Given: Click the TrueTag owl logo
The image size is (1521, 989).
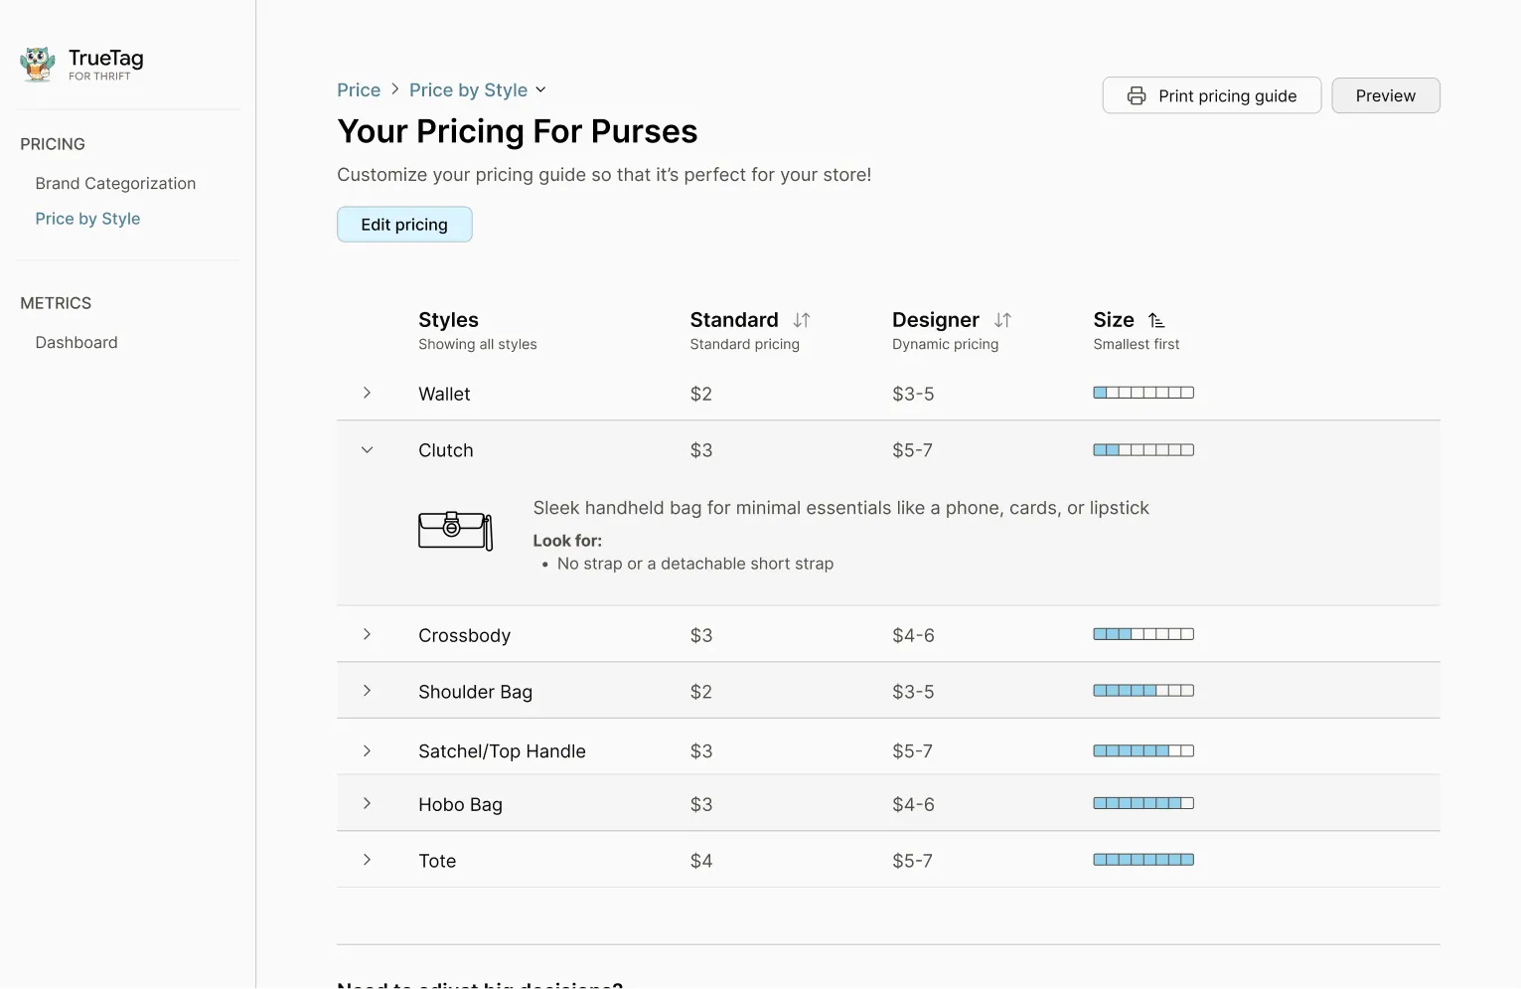Looking at the screenshot, I should [38, 64].
